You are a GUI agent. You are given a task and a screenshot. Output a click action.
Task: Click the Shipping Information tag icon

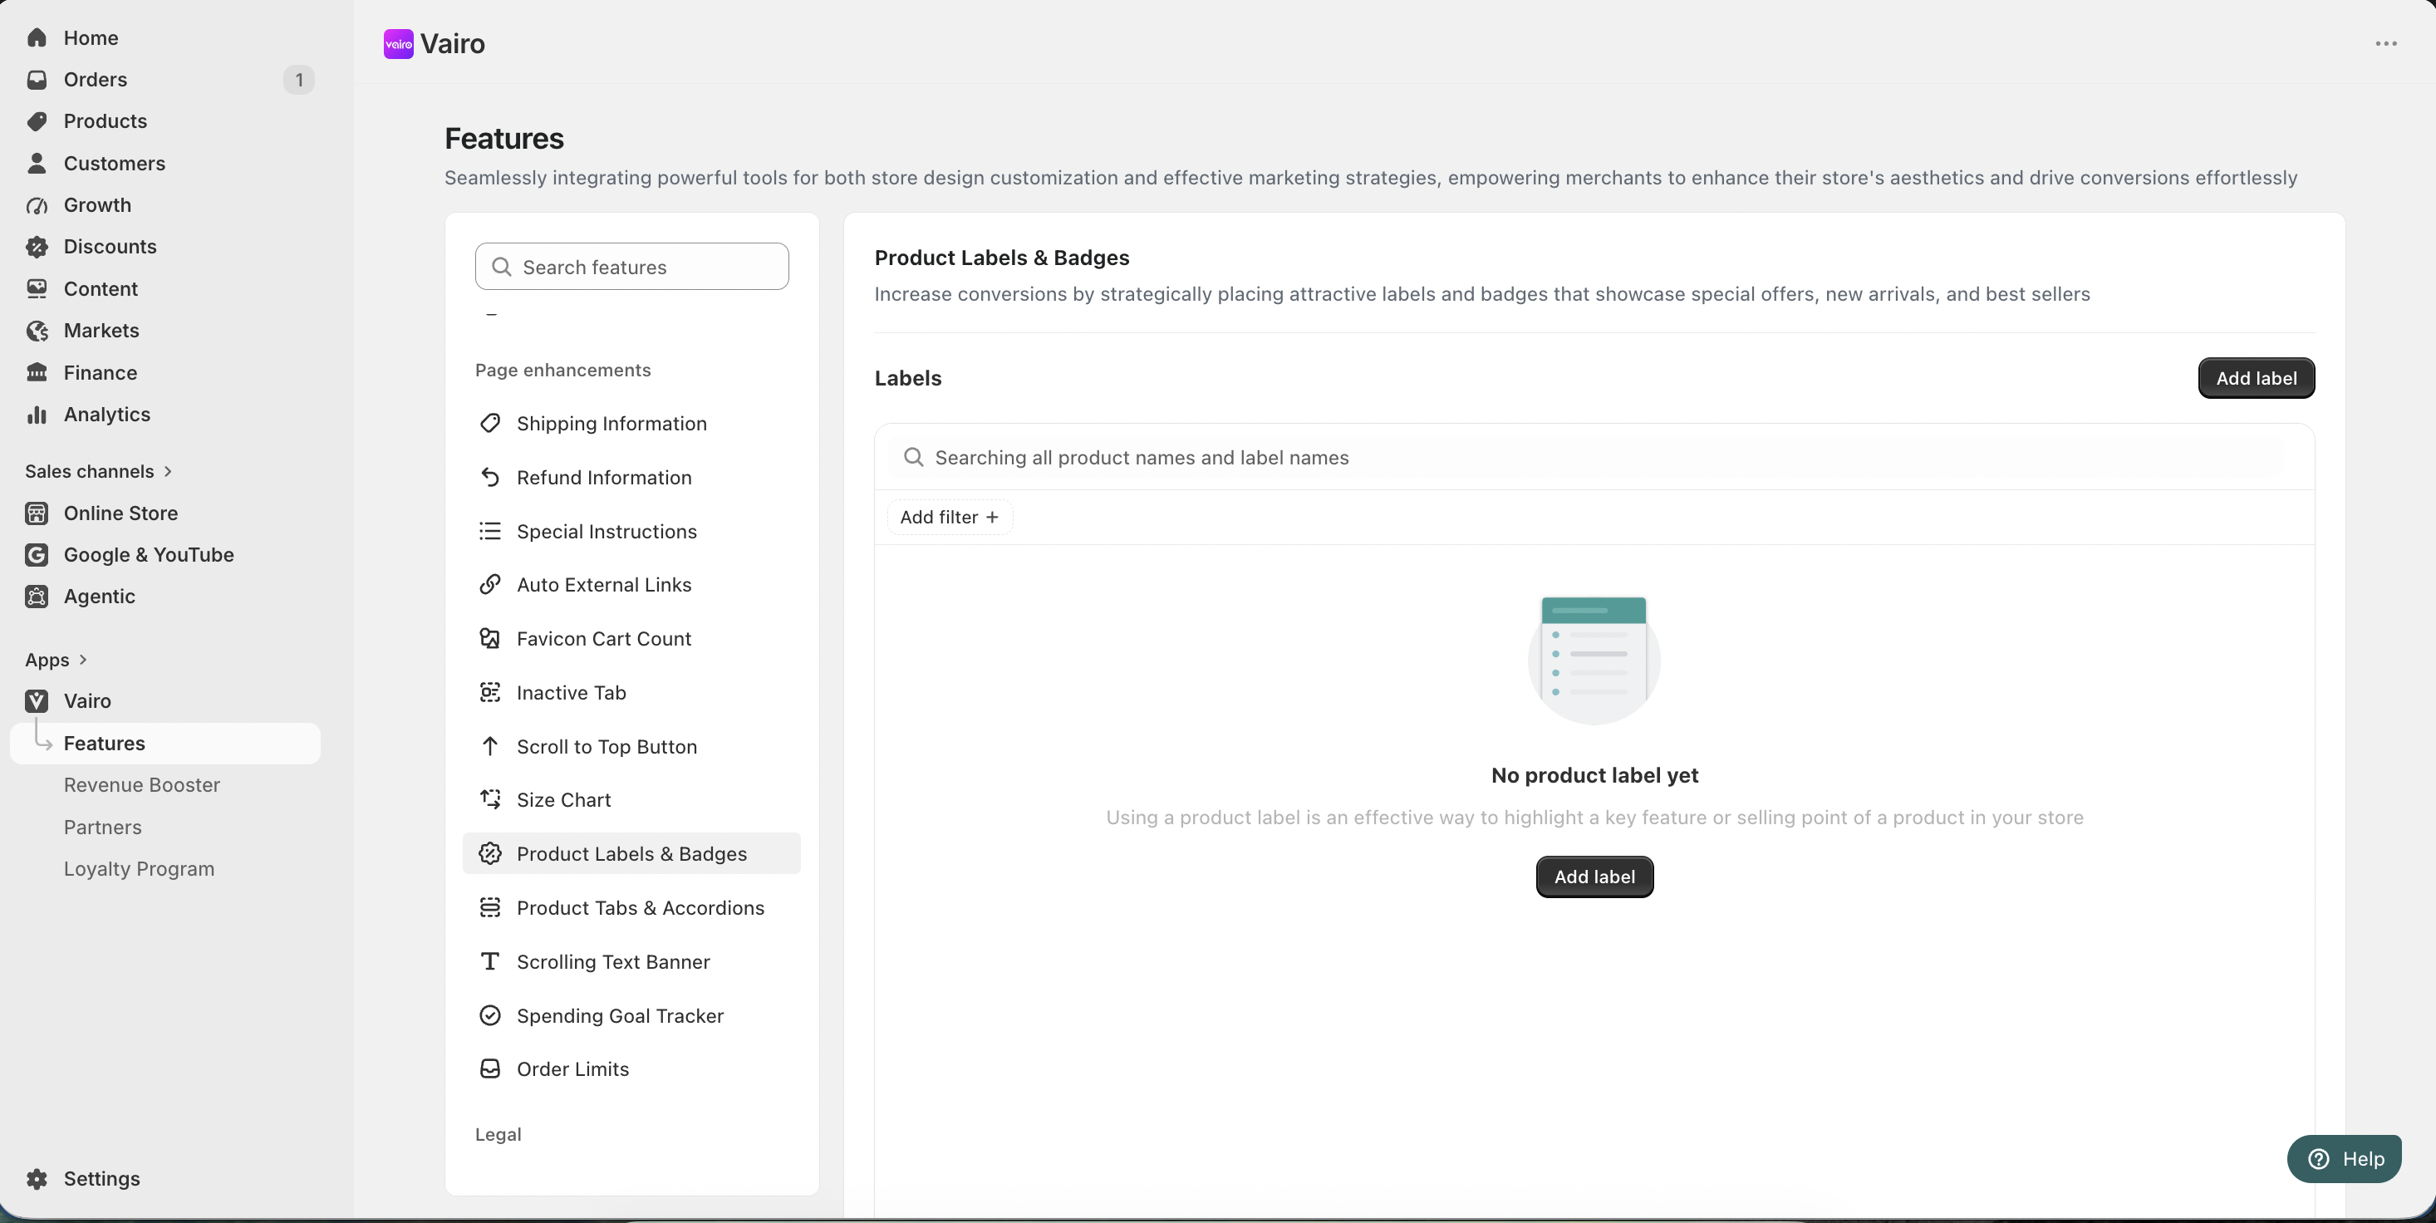(490, 424)
